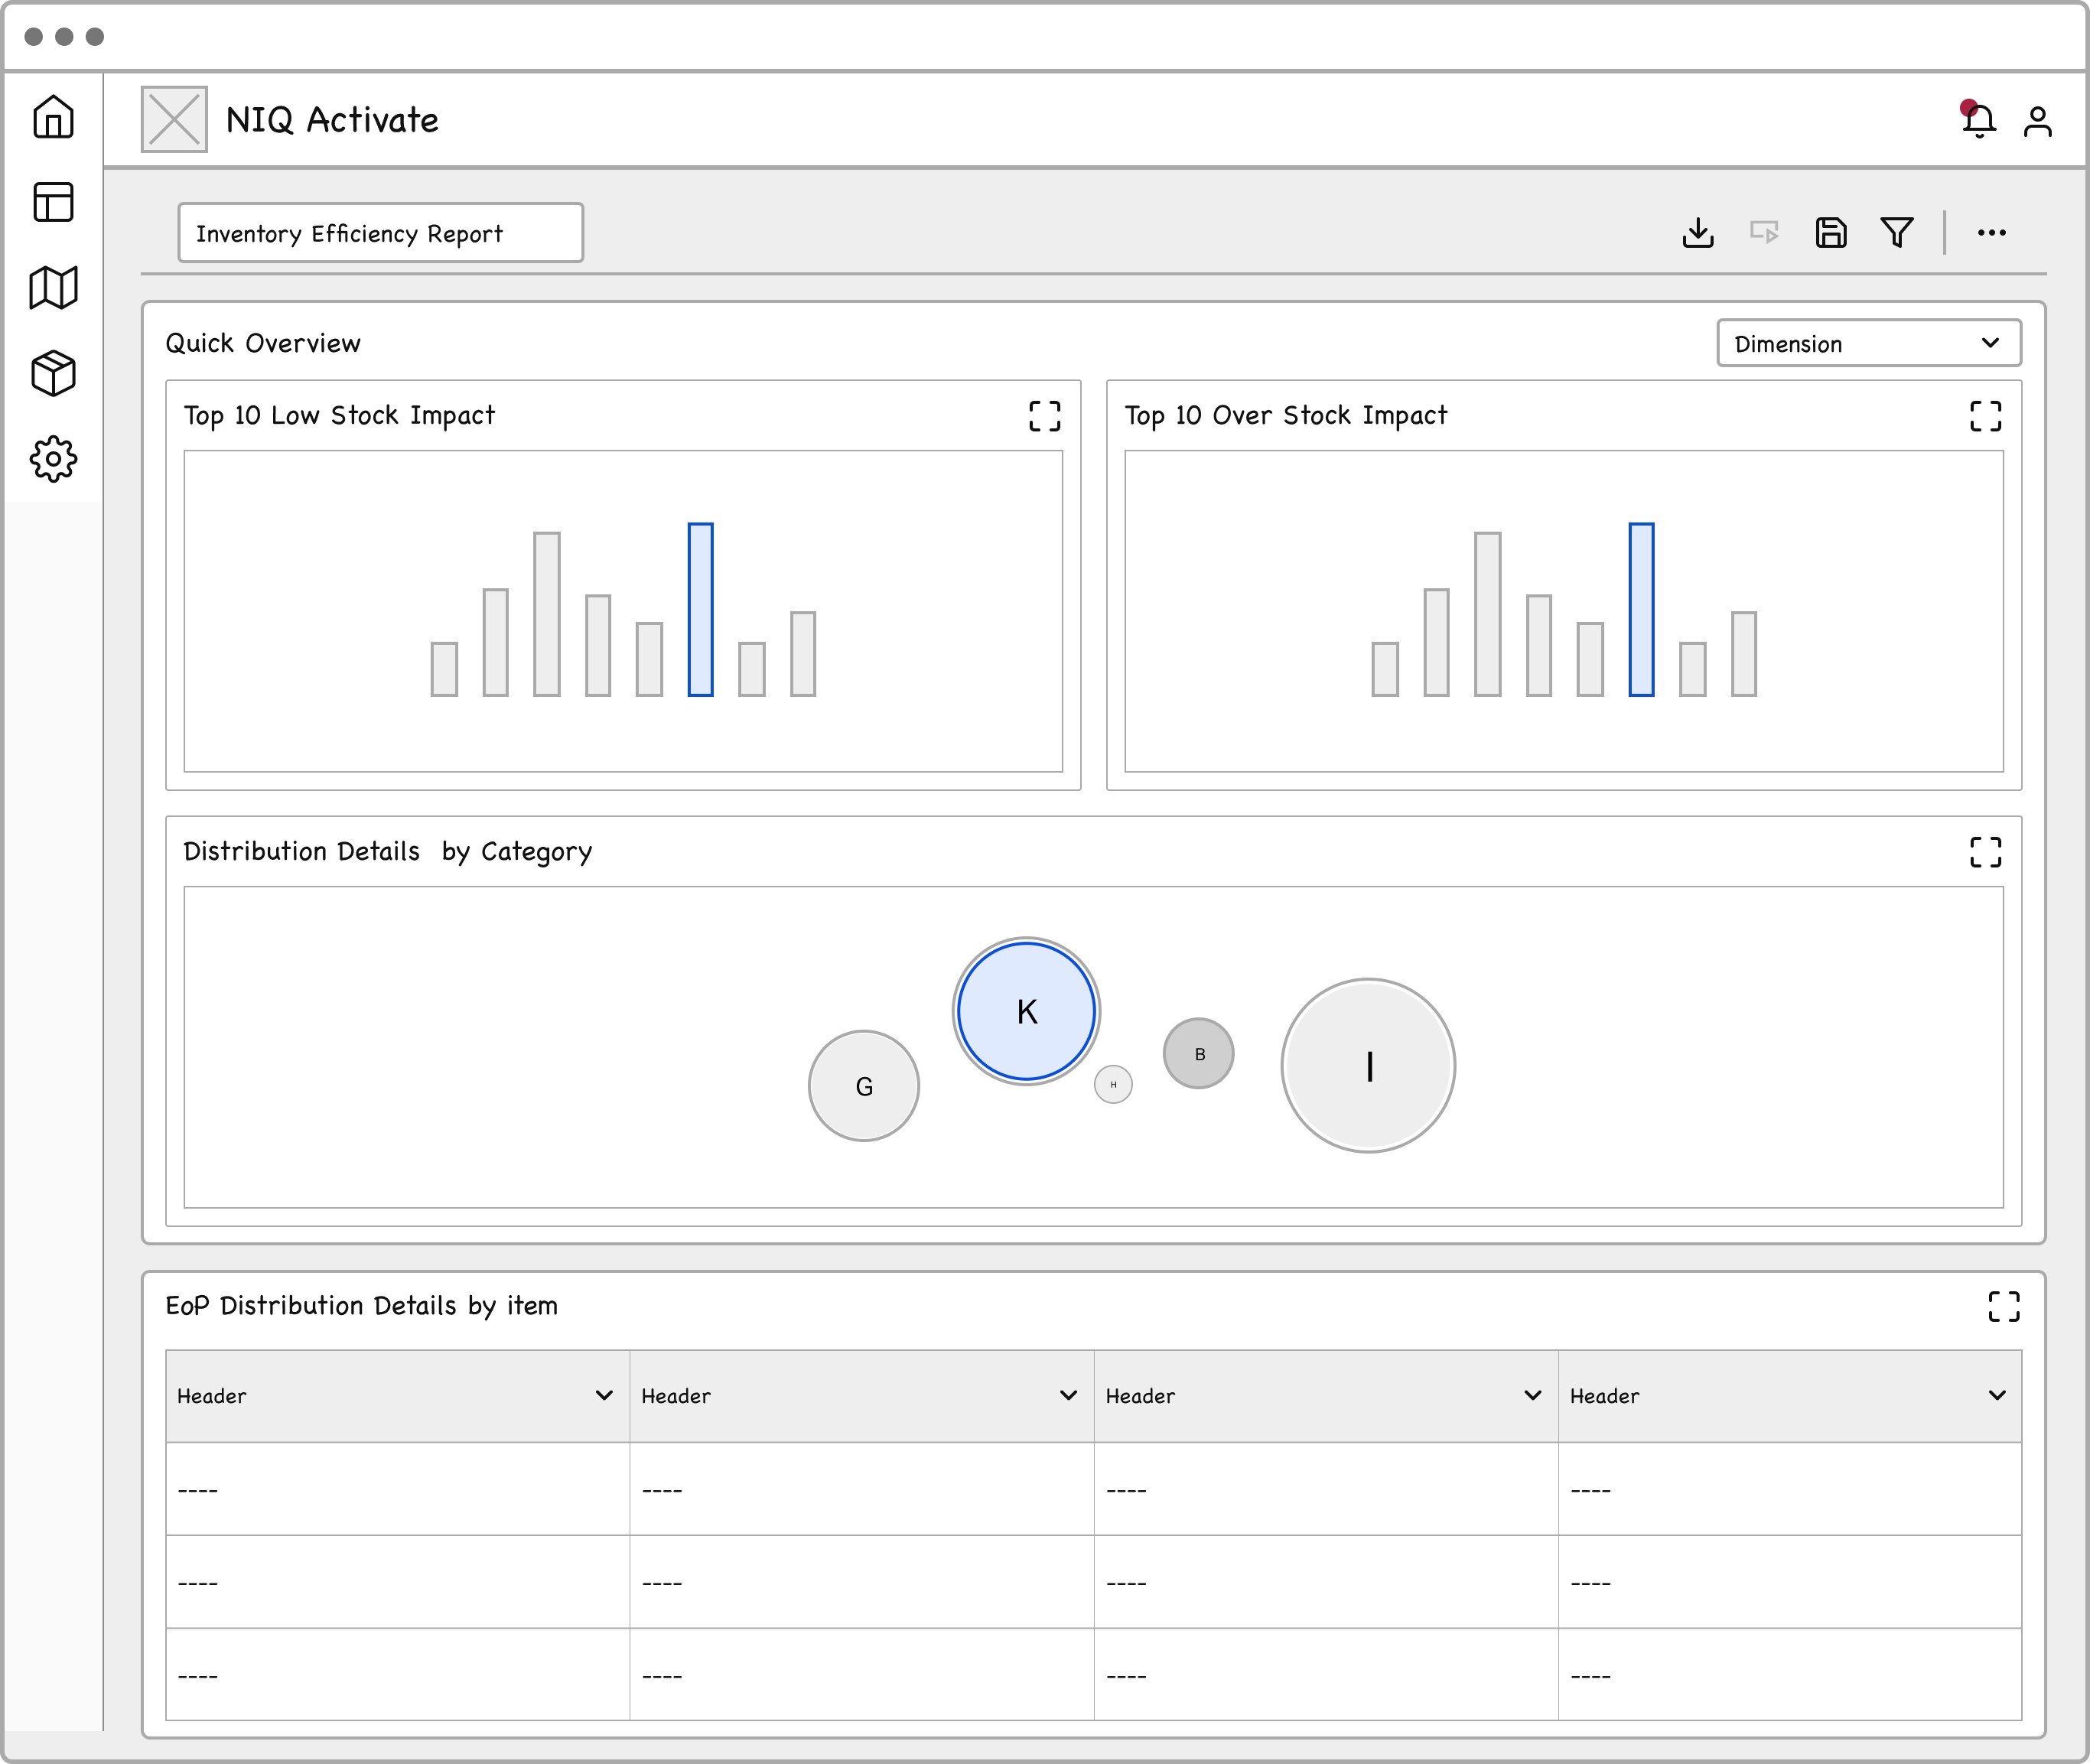Open the user profile icon
Screen dimensions: 2090x1764
[2037, 121]
